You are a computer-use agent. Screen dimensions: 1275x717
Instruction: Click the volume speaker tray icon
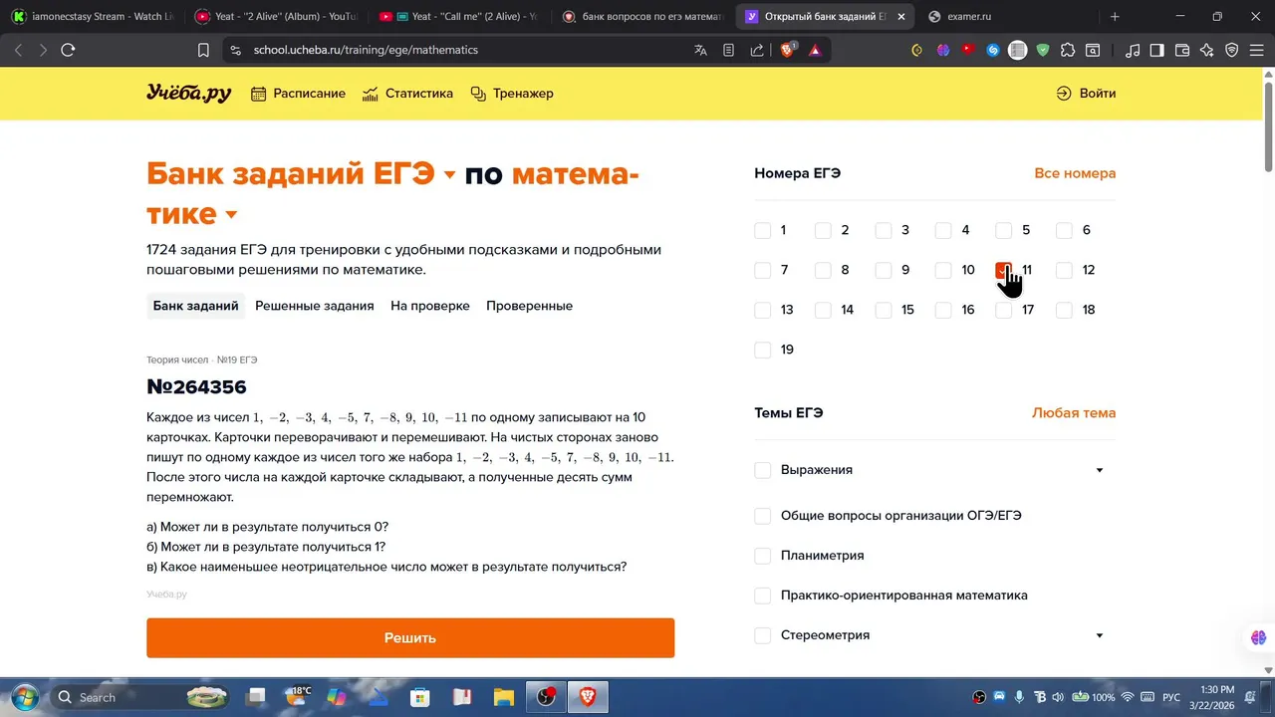point(1057,697)
